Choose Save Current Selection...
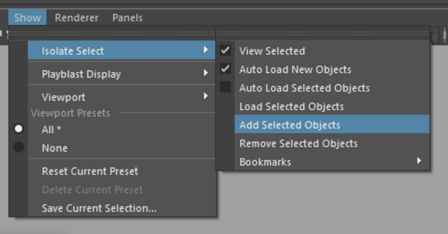The width and height of the screenshot is (448, 234). [99, 208]
